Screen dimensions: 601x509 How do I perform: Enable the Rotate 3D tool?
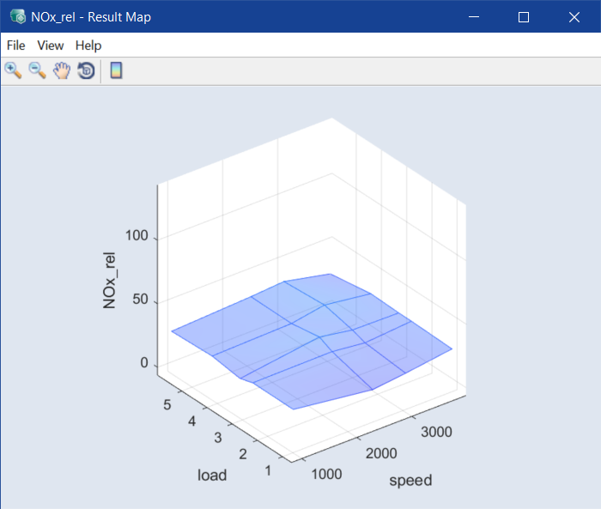[85, 70]
